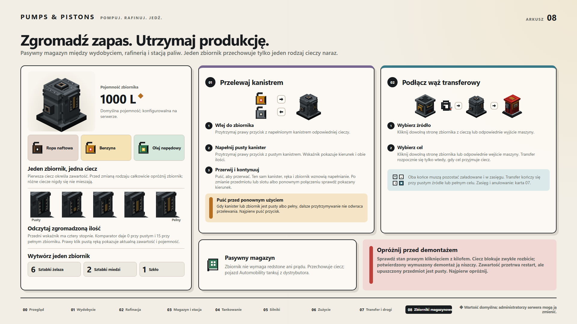Open the 03 Magazyn i stacja tab
Viewport: 577px width, 324px height.
tap(185, 310)
